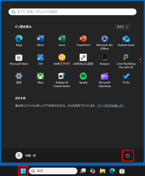Launch PowerPoint pinned app
Viewport: 145px width, 176px height.
[x=83, y=41]
